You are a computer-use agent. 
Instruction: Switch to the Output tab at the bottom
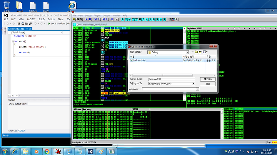click(22, 131)
